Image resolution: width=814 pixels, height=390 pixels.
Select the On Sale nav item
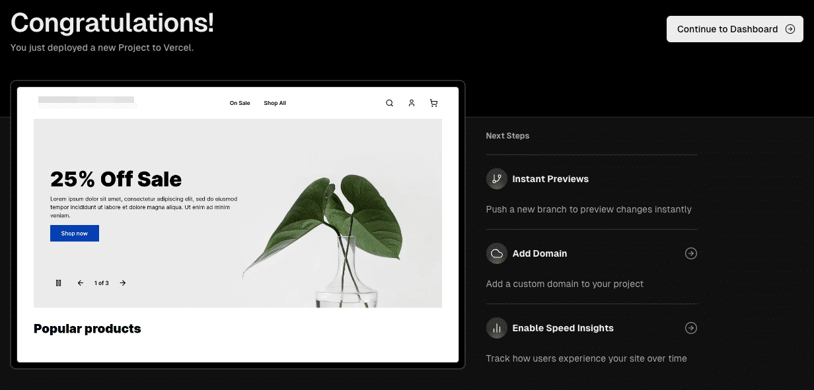click(x=240, y=103)
